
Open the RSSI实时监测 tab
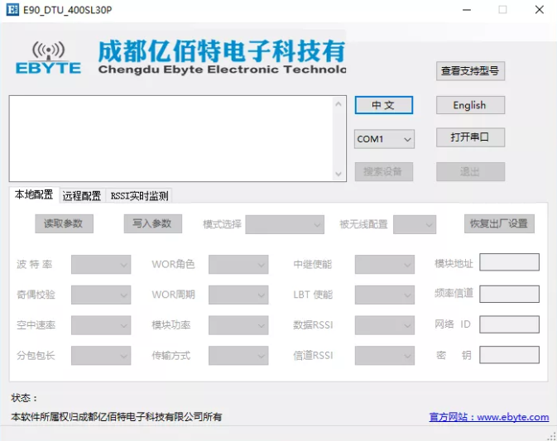(139, 195)
